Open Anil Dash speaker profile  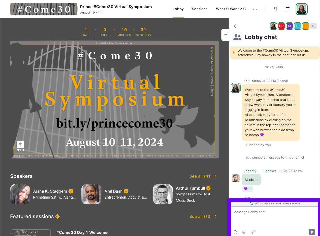coord(114,194)
